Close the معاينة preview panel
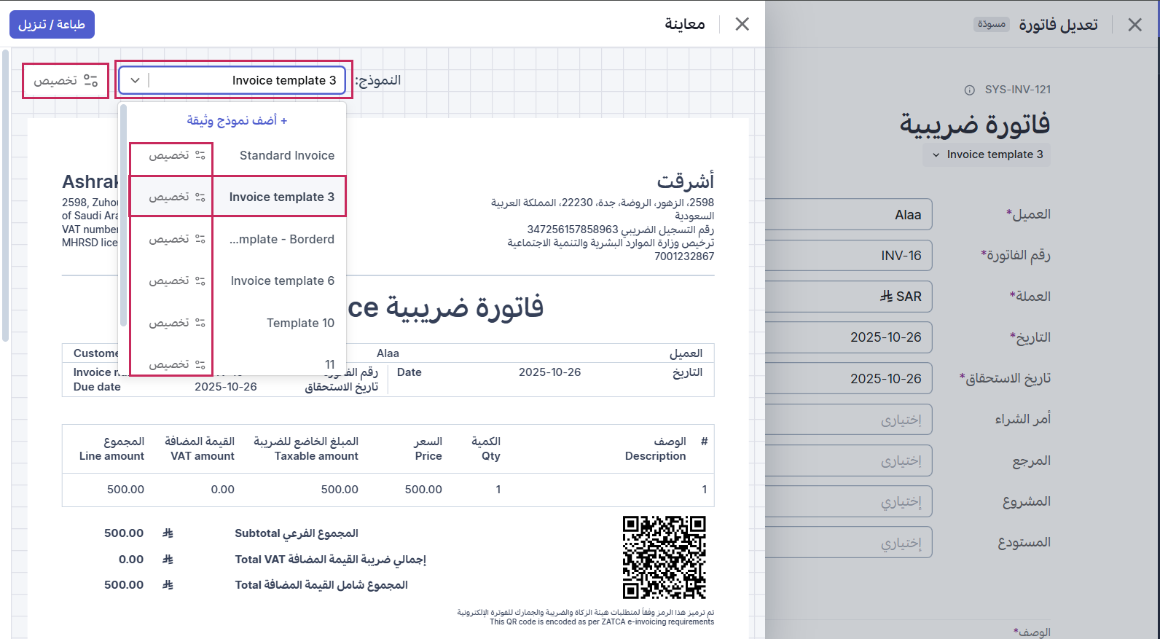Image resolution: width=1160 pixels, height=639 pixels. coord(742,24)
